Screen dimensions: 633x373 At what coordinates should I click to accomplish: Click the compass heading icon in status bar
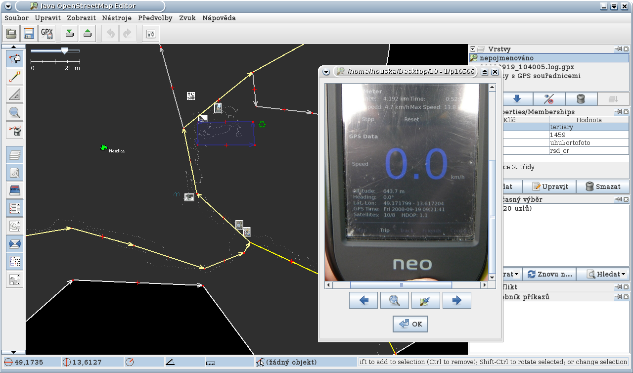[x=130, y=362]
